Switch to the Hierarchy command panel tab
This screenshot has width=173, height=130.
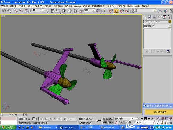tap(155, 17)
